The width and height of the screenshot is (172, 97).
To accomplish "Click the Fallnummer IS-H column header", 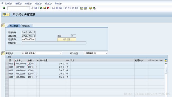I will pyautogui.click(x=156, y=60).
